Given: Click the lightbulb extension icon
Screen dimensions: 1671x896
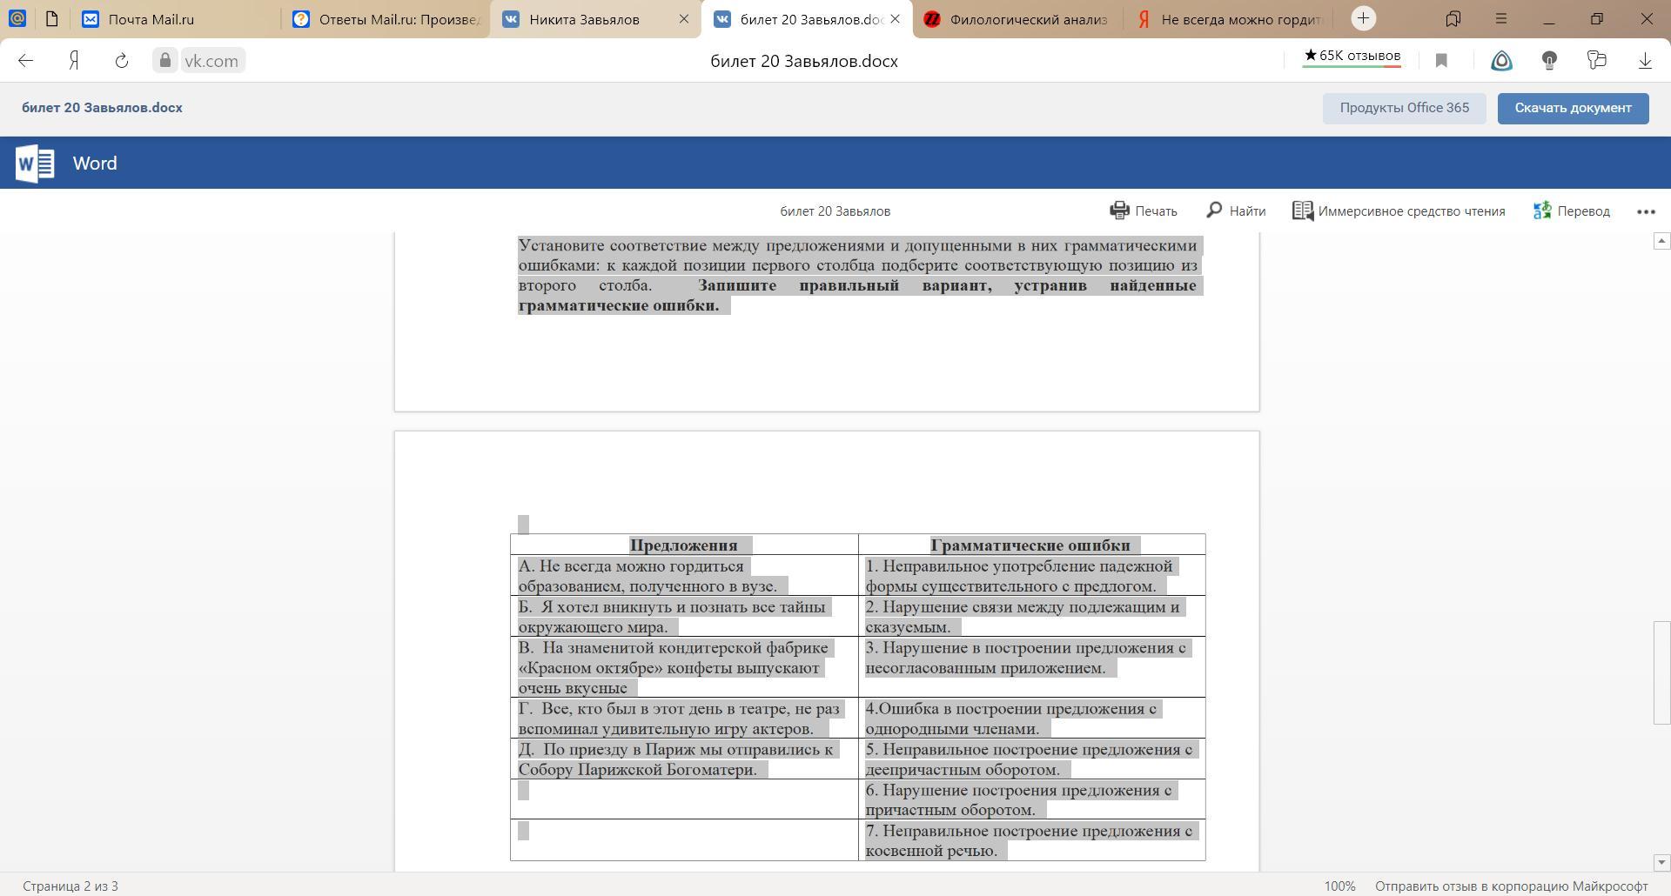Looking at the screenshot, I should [x=1549, y=60].
